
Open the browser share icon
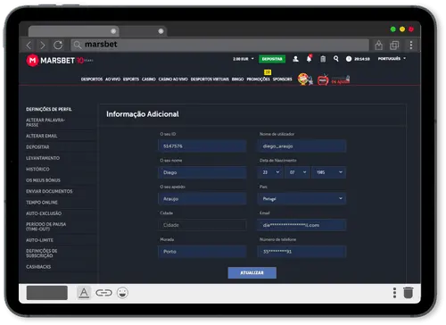tap(379, 46)
